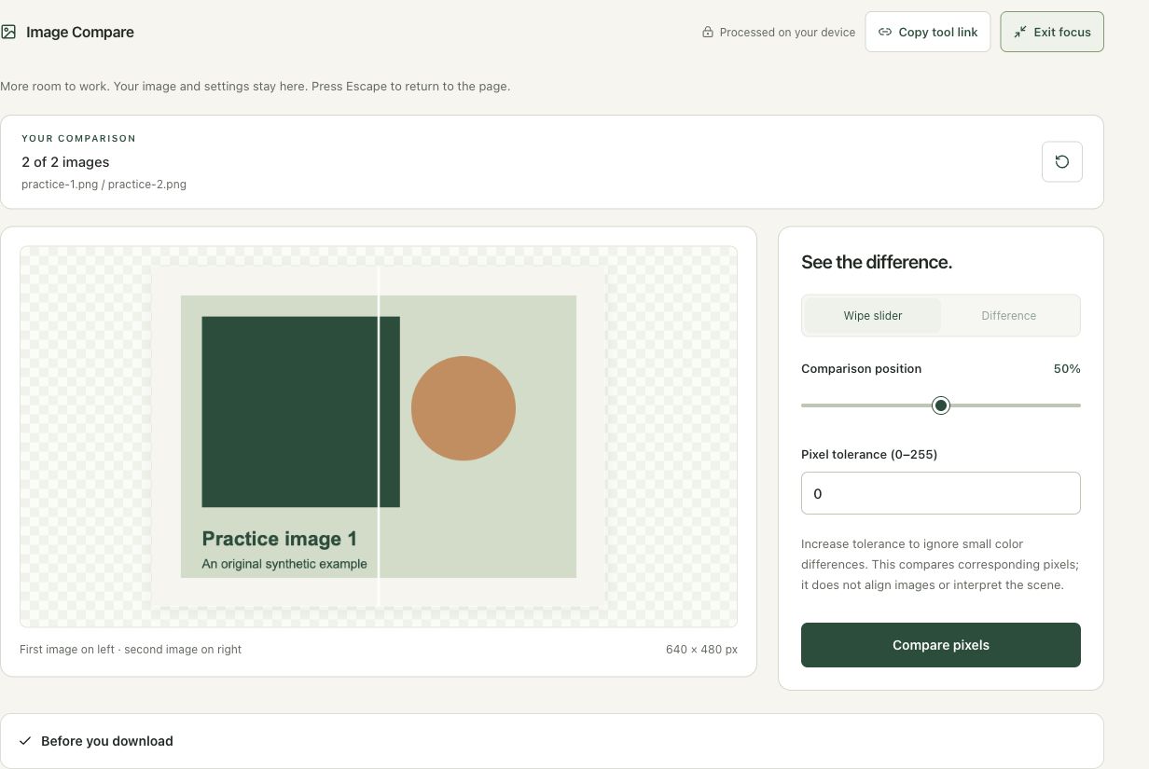Click the Increase tolerance help text
Image resolution: width=1149 pixels, height=769 pixels.
pos(940,565)
